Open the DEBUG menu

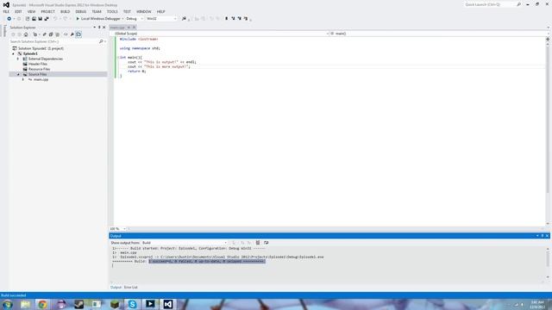click(x=80, y=11)
